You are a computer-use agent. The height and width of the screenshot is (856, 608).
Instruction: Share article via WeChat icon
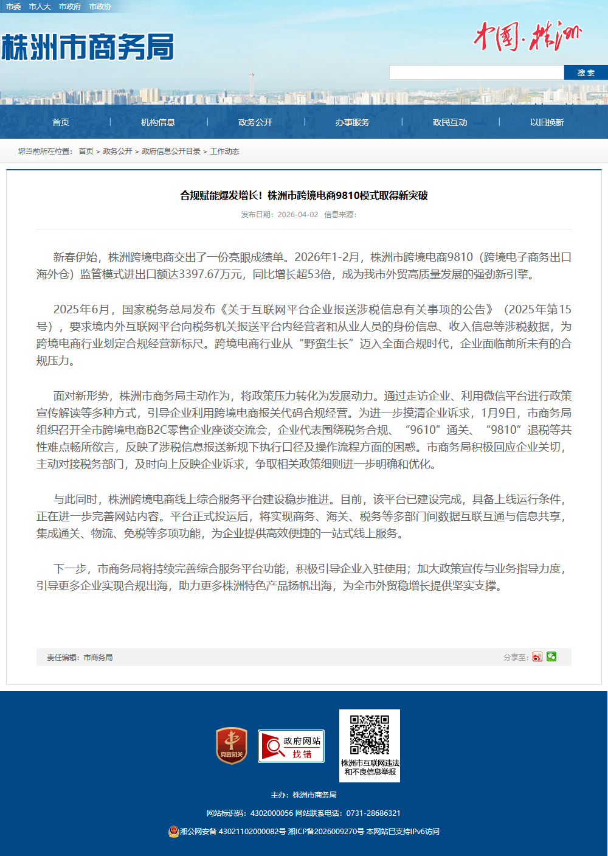pyautogui.click(x=551, y=656)
